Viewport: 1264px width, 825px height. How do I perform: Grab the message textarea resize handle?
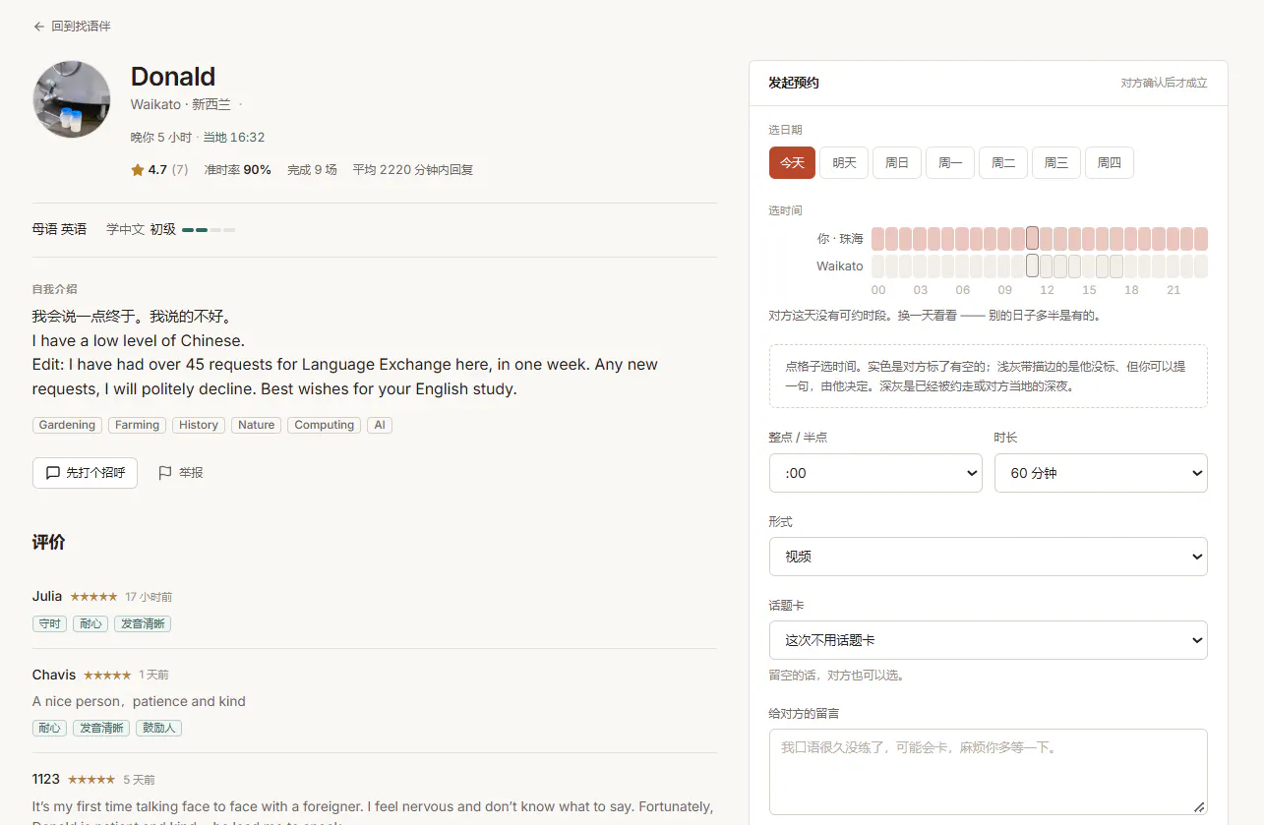[1199, 806]
